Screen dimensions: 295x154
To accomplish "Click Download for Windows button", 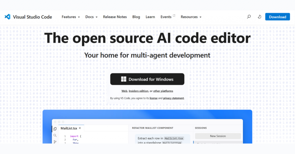I will tap(147, 79).
